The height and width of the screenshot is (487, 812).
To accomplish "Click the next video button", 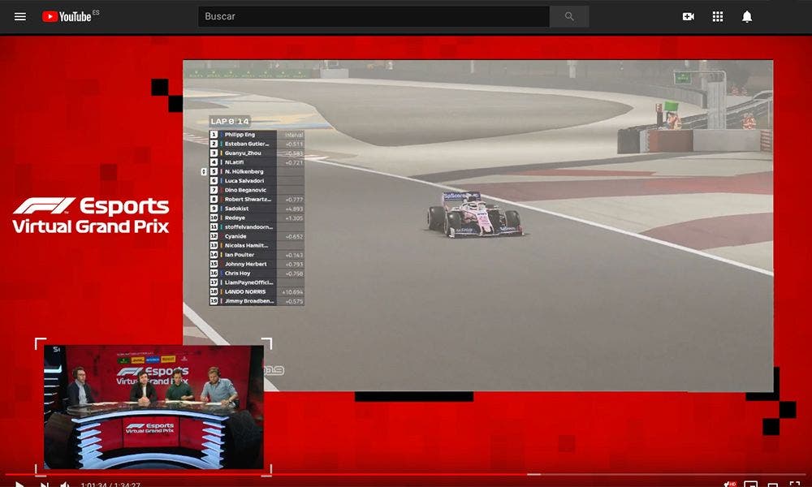I will click(45, 485).
